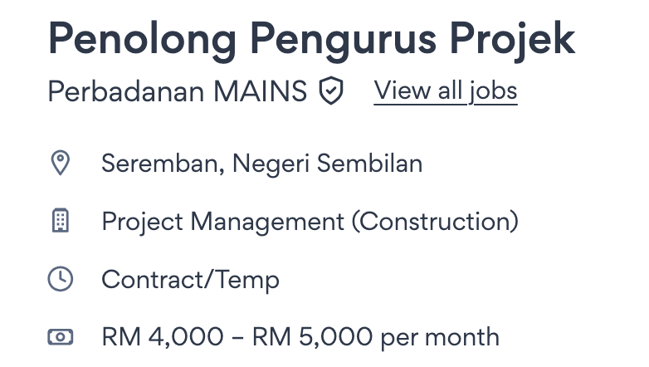Click the per month salary text
This screenshot has width=649, height=367.
(x=440, y=337)
